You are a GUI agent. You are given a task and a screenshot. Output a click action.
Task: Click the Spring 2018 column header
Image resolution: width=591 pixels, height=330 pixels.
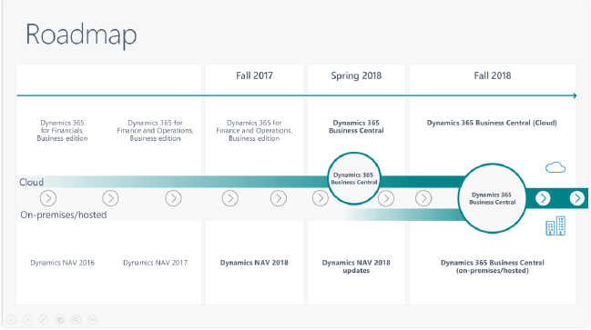356,76
